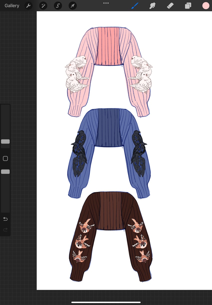The width and height of the screenshot is (212, 305).
Task: Click the brush size slider handle
Action: click(5, 141)
